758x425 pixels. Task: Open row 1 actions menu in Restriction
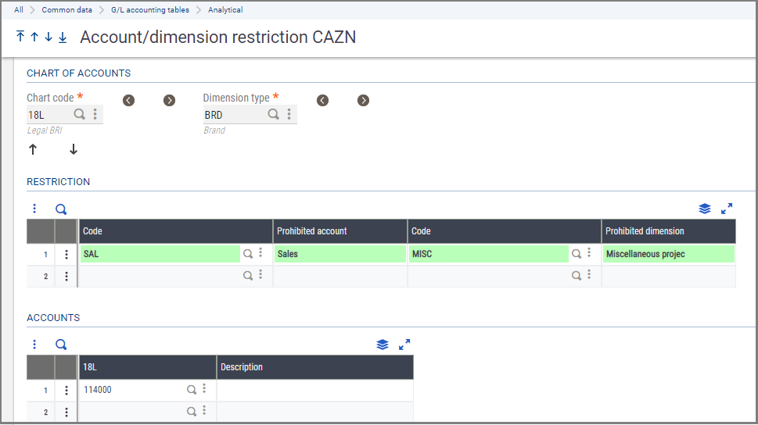tap(66, 254)
